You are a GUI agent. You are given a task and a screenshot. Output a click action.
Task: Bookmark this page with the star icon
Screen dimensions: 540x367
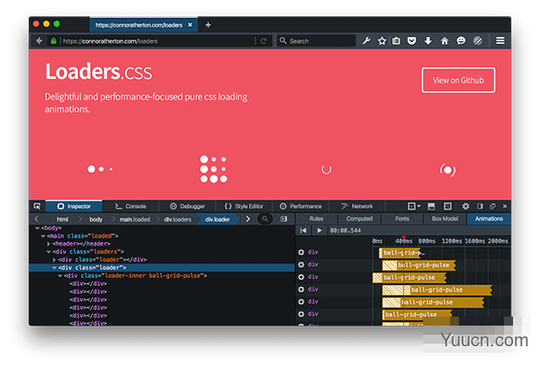(382, 41)
